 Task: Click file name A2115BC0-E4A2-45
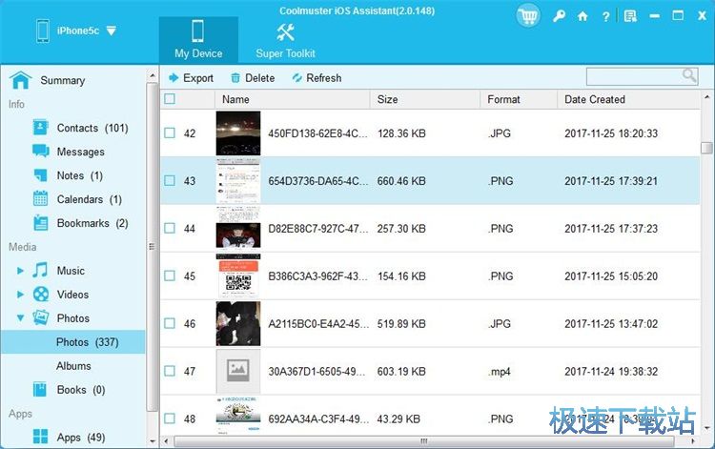(x=317, y=324)
